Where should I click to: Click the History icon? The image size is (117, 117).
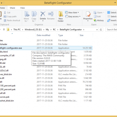click(x=95, y=20)
